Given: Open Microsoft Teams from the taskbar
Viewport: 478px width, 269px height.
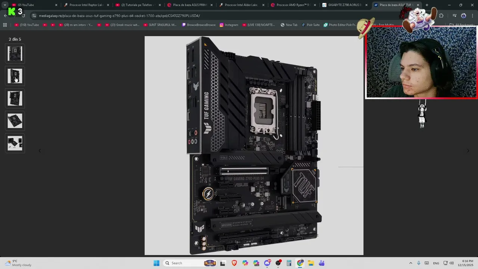Looking at the screenshot, I should point(322,263).
